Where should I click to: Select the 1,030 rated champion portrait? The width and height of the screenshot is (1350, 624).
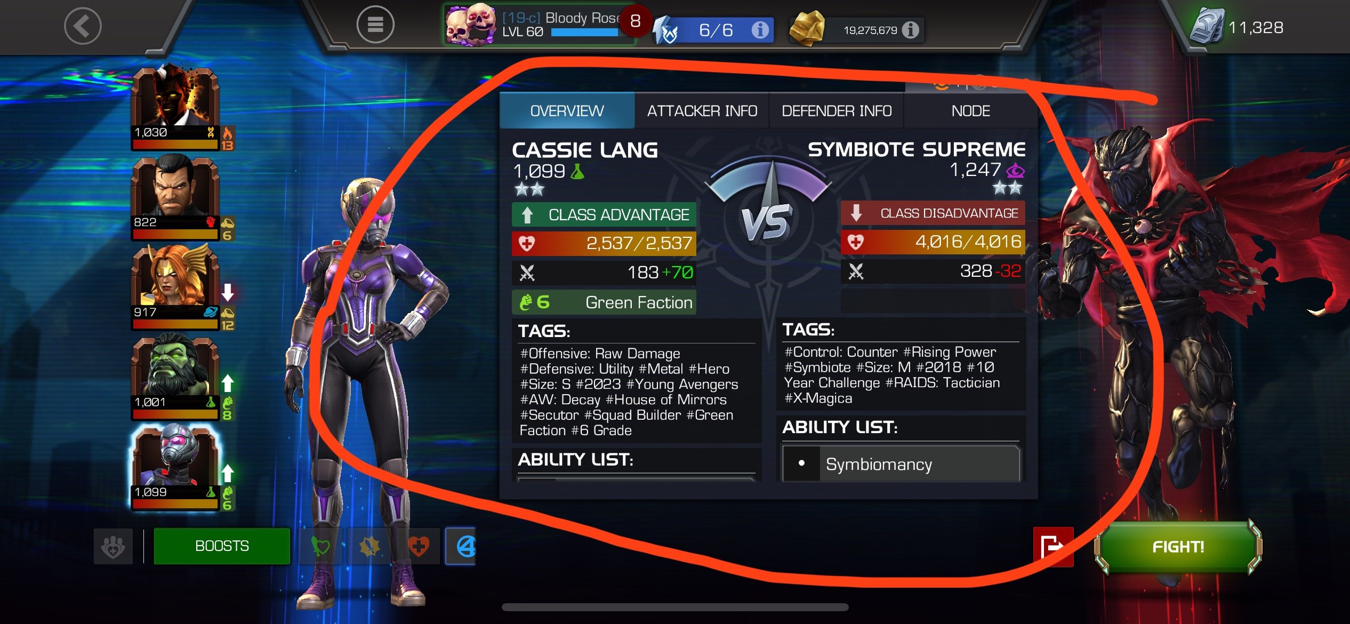175,108
